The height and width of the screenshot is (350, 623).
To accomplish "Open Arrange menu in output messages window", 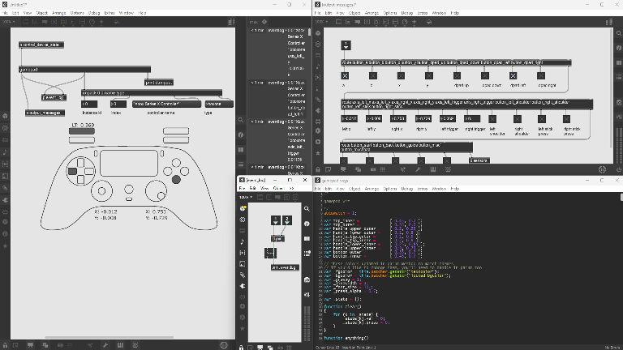I will coord(373,13).
